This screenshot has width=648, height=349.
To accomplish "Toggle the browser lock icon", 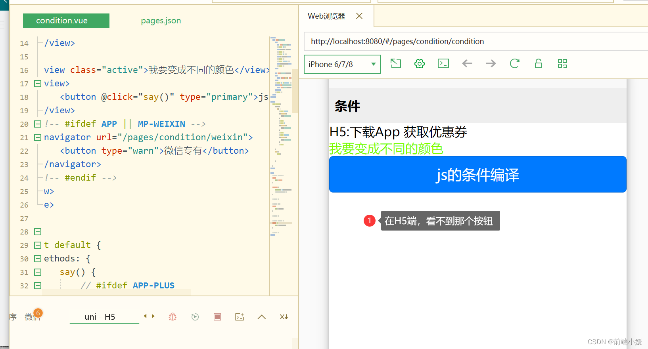I will pos(539,63).
